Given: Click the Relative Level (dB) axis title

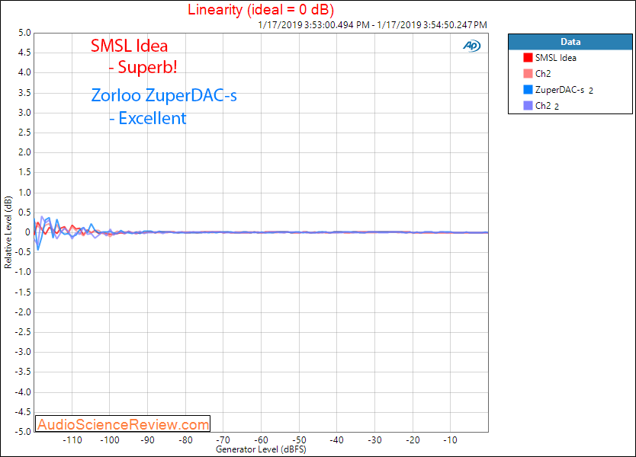Looking at the screenshot, I should [x=8, y=232].
